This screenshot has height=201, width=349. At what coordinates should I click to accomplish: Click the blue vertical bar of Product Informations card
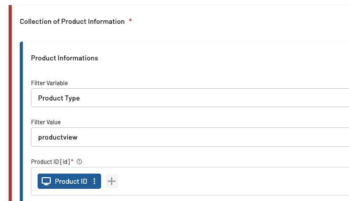(21, 121)
